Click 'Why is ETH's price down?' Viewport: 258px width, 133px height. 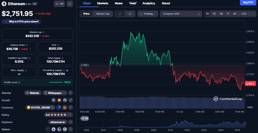coord(21,22)
